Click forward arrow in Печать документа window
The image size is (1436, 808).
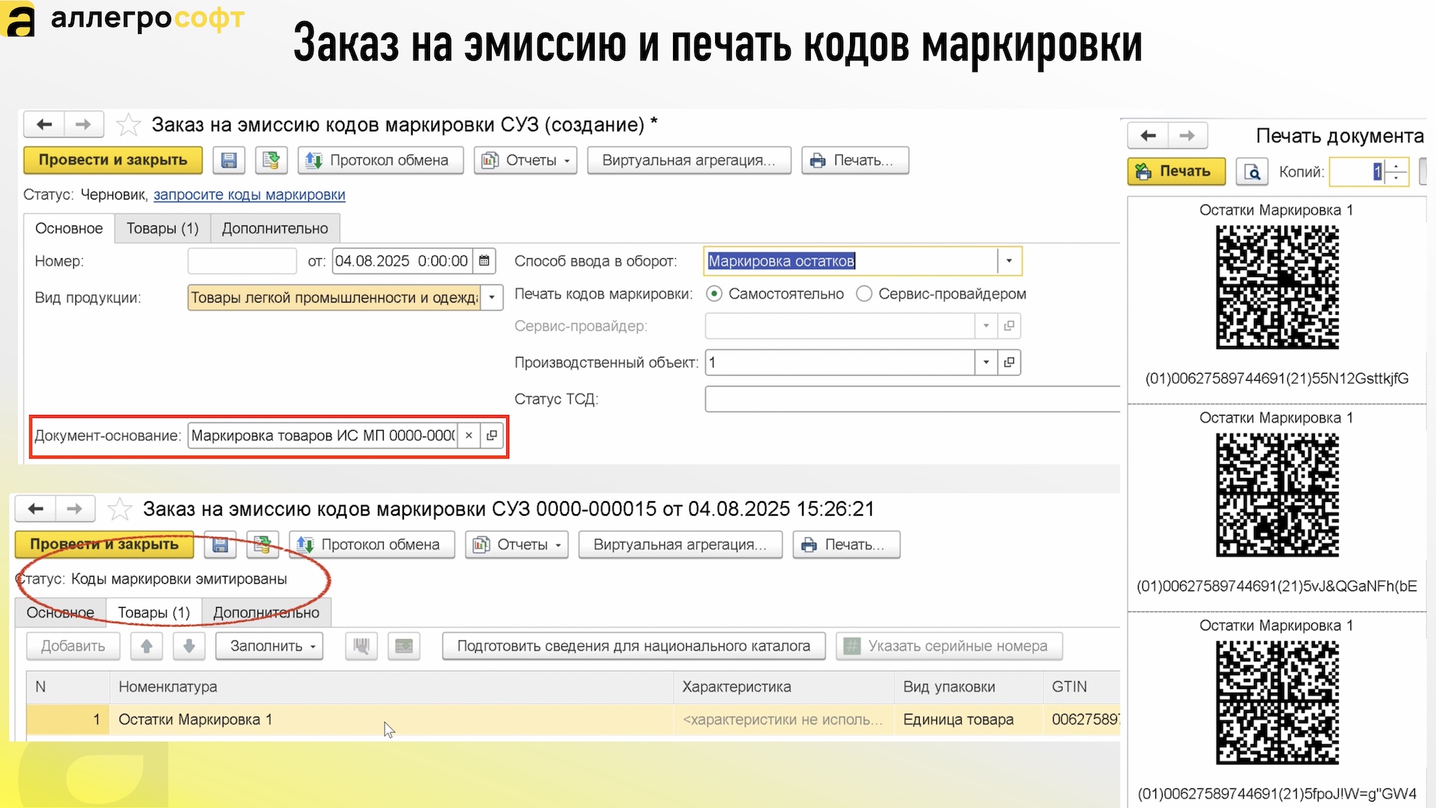(x=1187, y=136)
